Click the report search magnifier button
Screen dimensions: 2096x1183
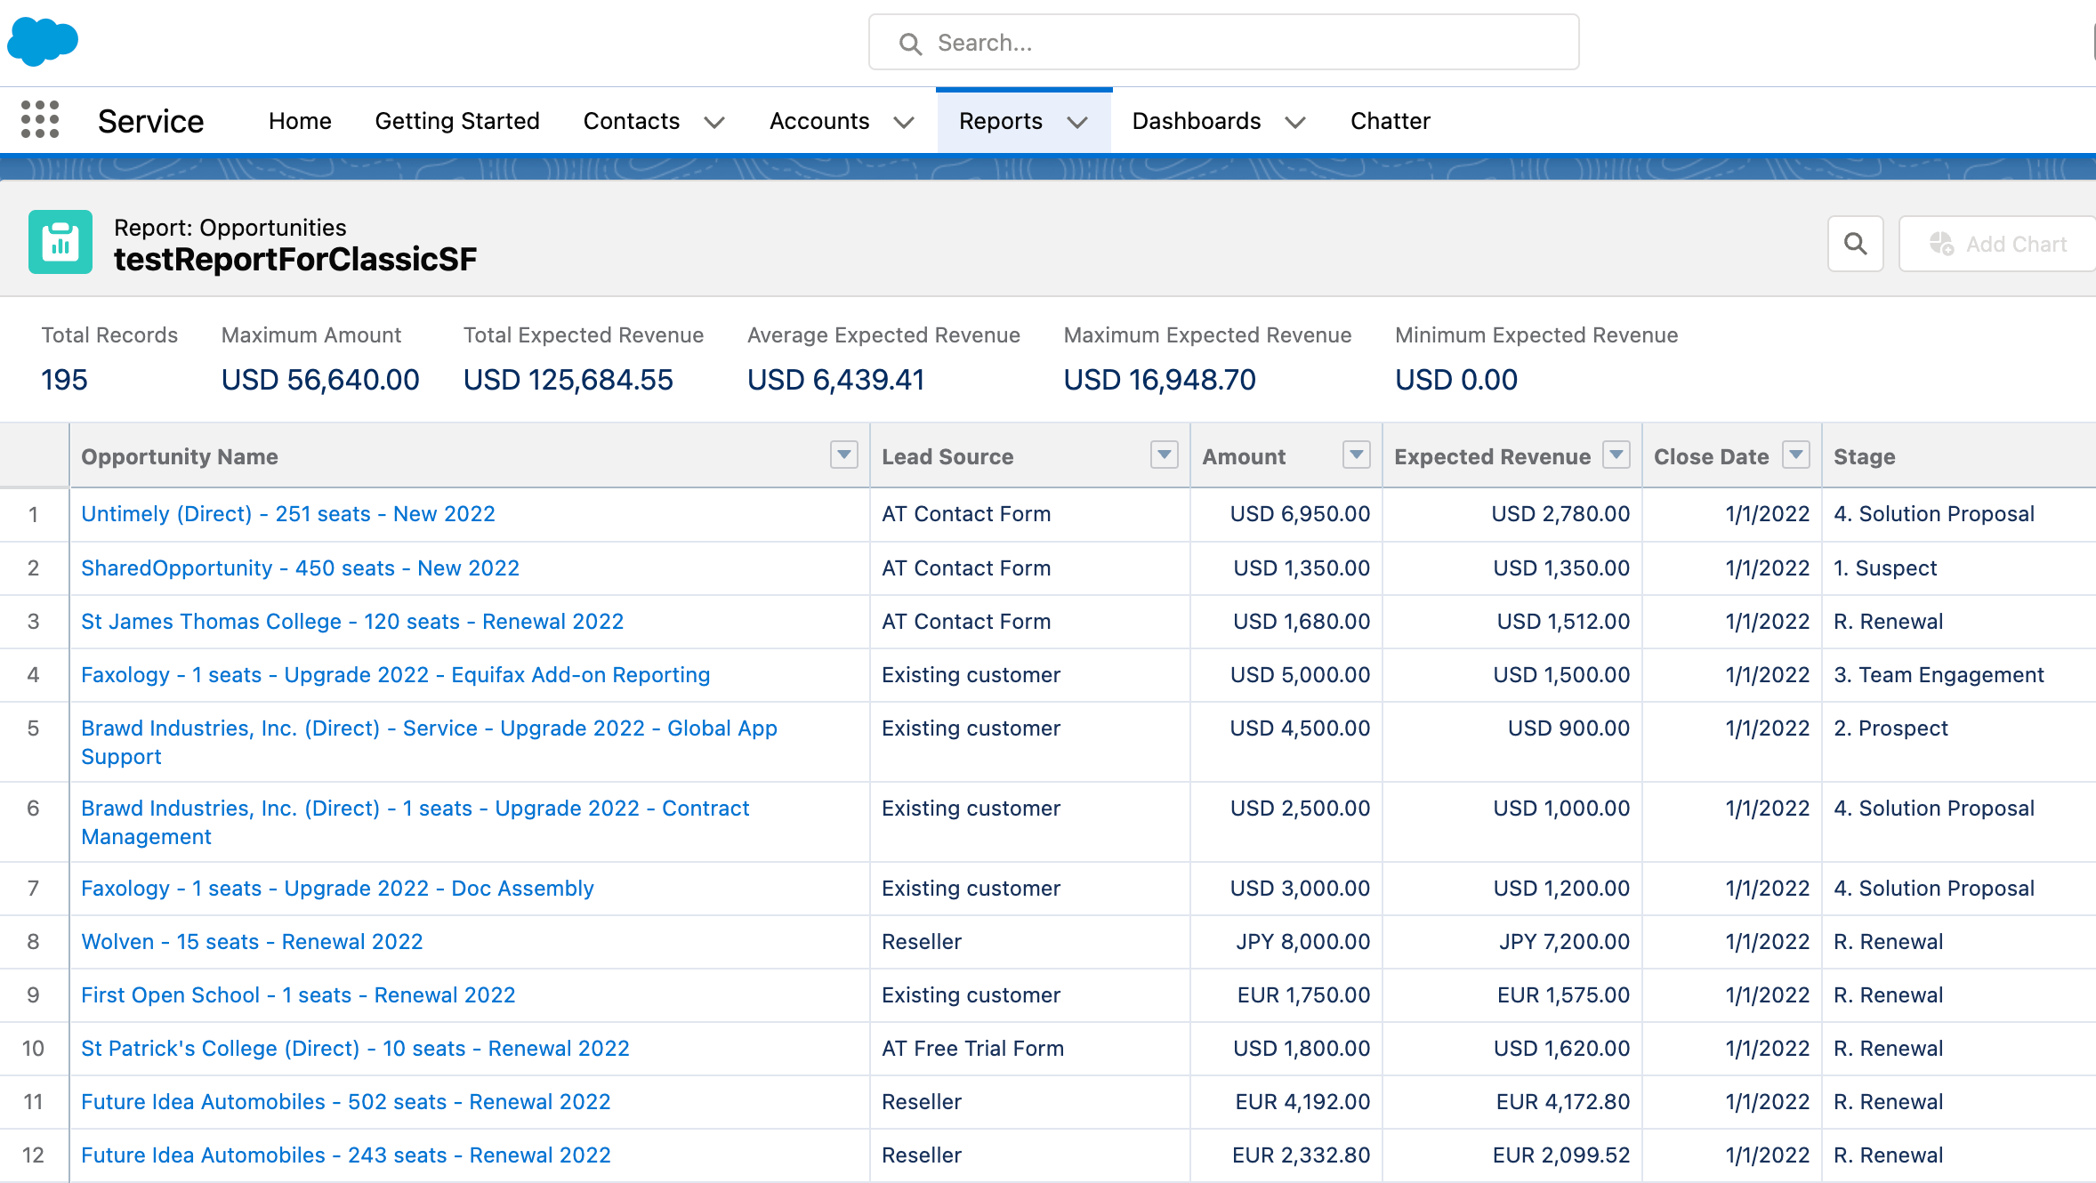click(1855, 244)
